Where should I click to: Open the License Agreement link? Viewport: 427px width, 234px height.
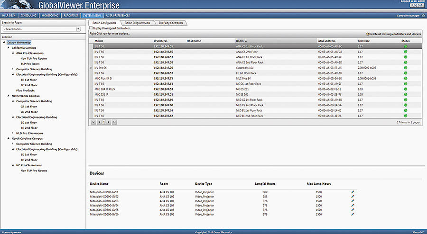coord(12,232)
